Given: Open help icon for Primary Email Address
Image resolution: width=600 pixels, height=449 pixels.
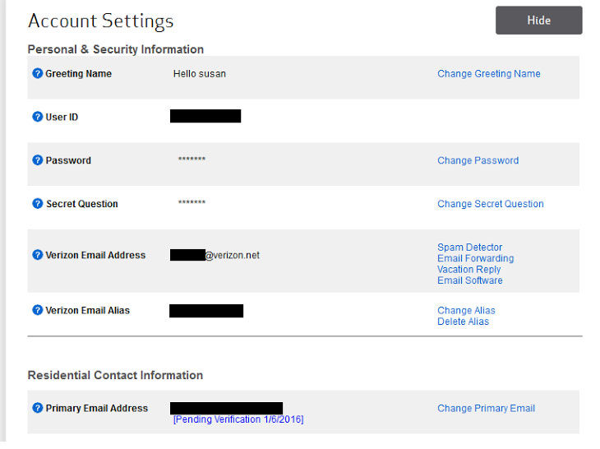Looking at the screenshot, I should 37,408.
